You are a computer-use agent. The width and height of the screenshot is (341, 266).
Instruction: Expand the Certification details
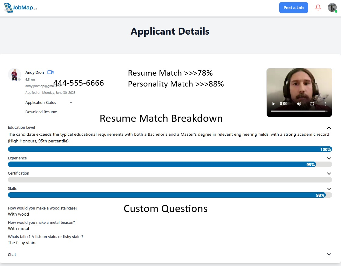(329, 174)
